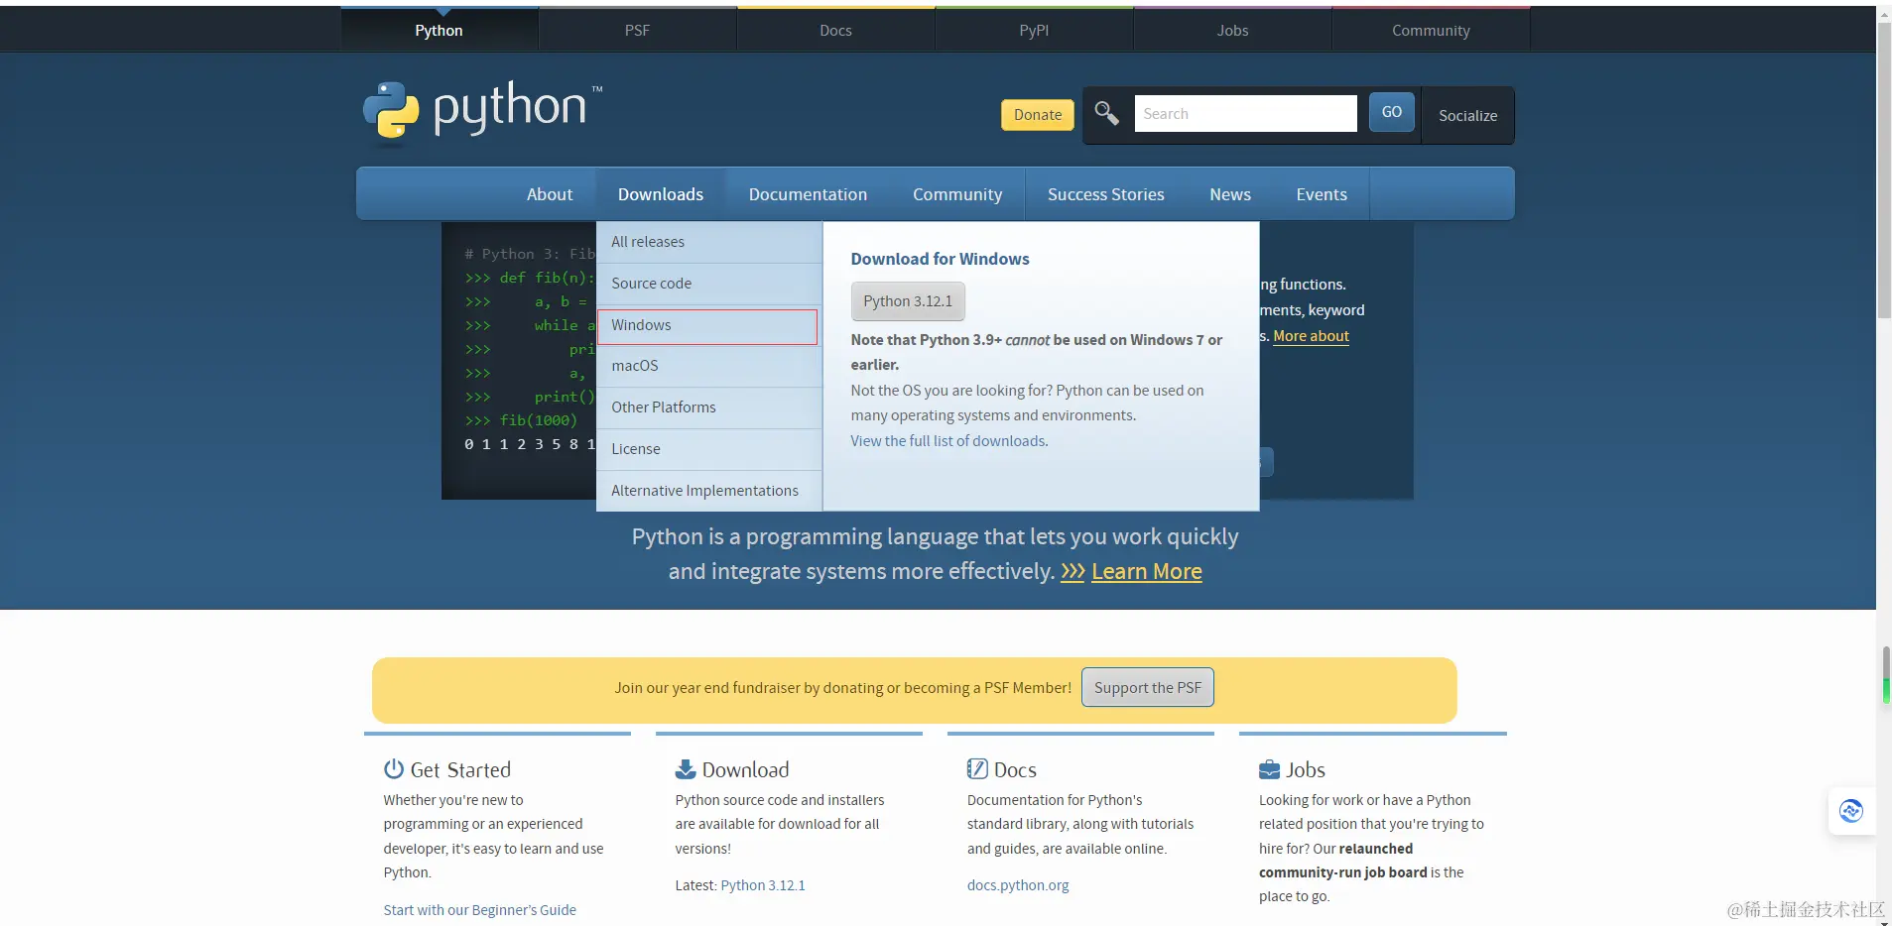Click the scrollbar up arrow
Screen dimensions: 1892x926
click(x=1884, y=13)
